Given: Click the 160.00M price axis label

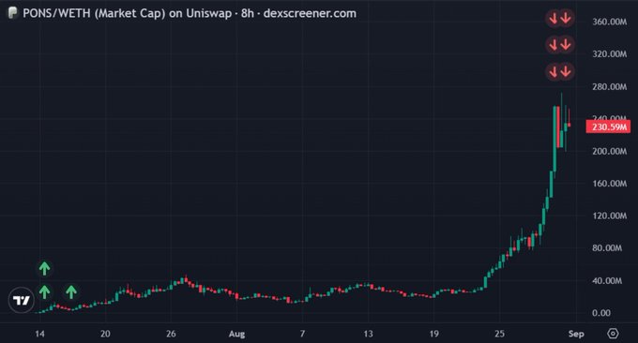Looking at the screenshot, I should tap(609, 184).
